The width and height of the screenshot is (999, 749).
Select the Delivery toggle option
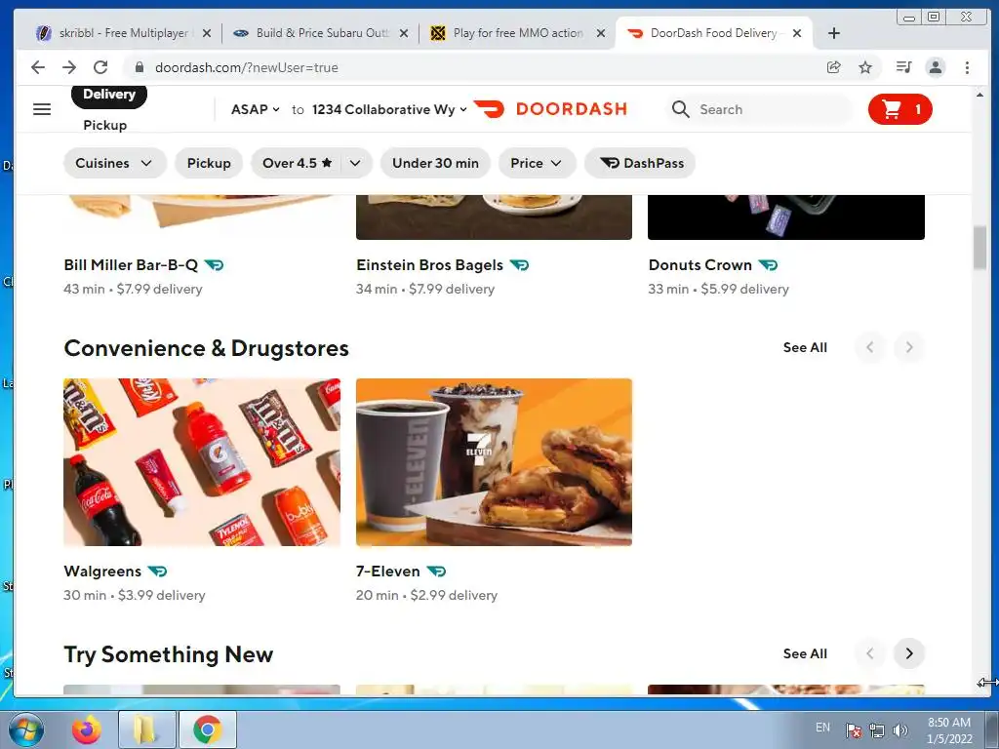[109, 95]
